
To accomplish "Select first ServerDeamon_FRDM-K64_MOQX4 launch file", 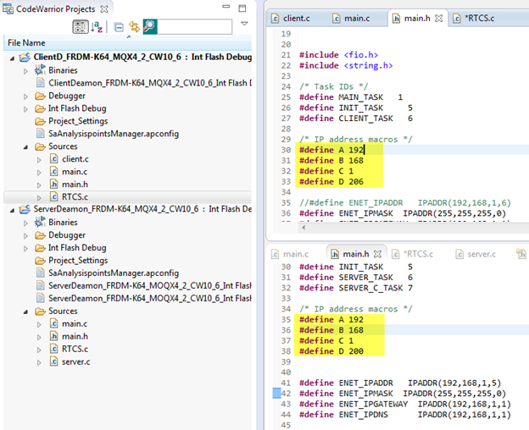I will (150, 285).
